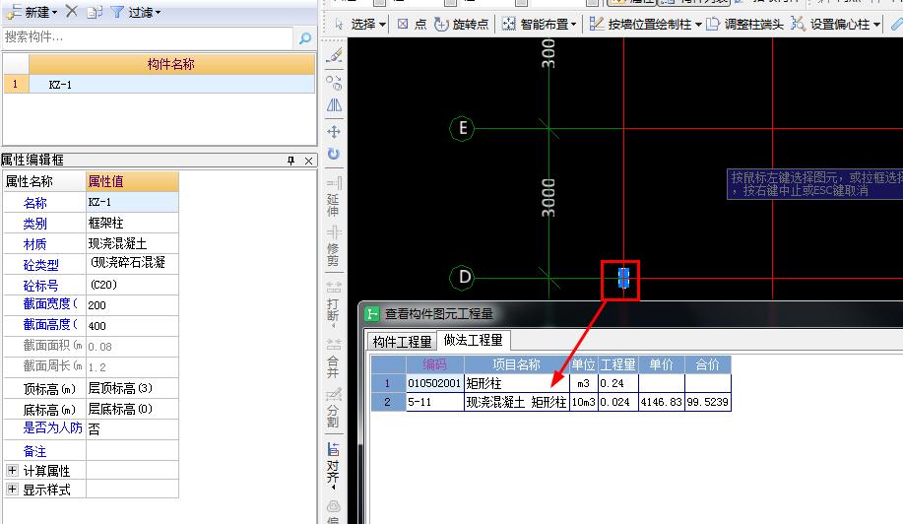Click the 是否为人防 value 否
903x524 pixels.
point(132,429)
